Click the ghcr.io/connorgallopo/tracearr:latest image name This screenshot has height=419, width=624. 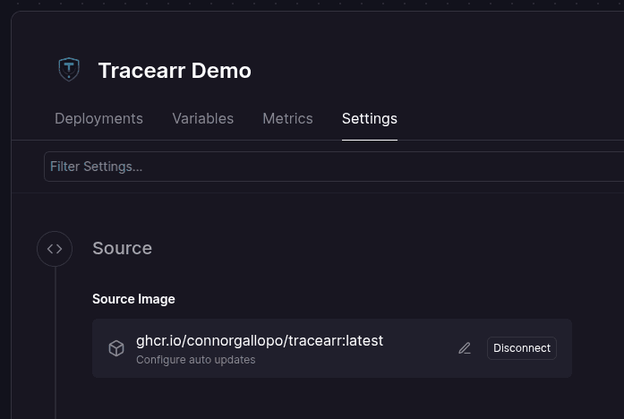[259, 340]
